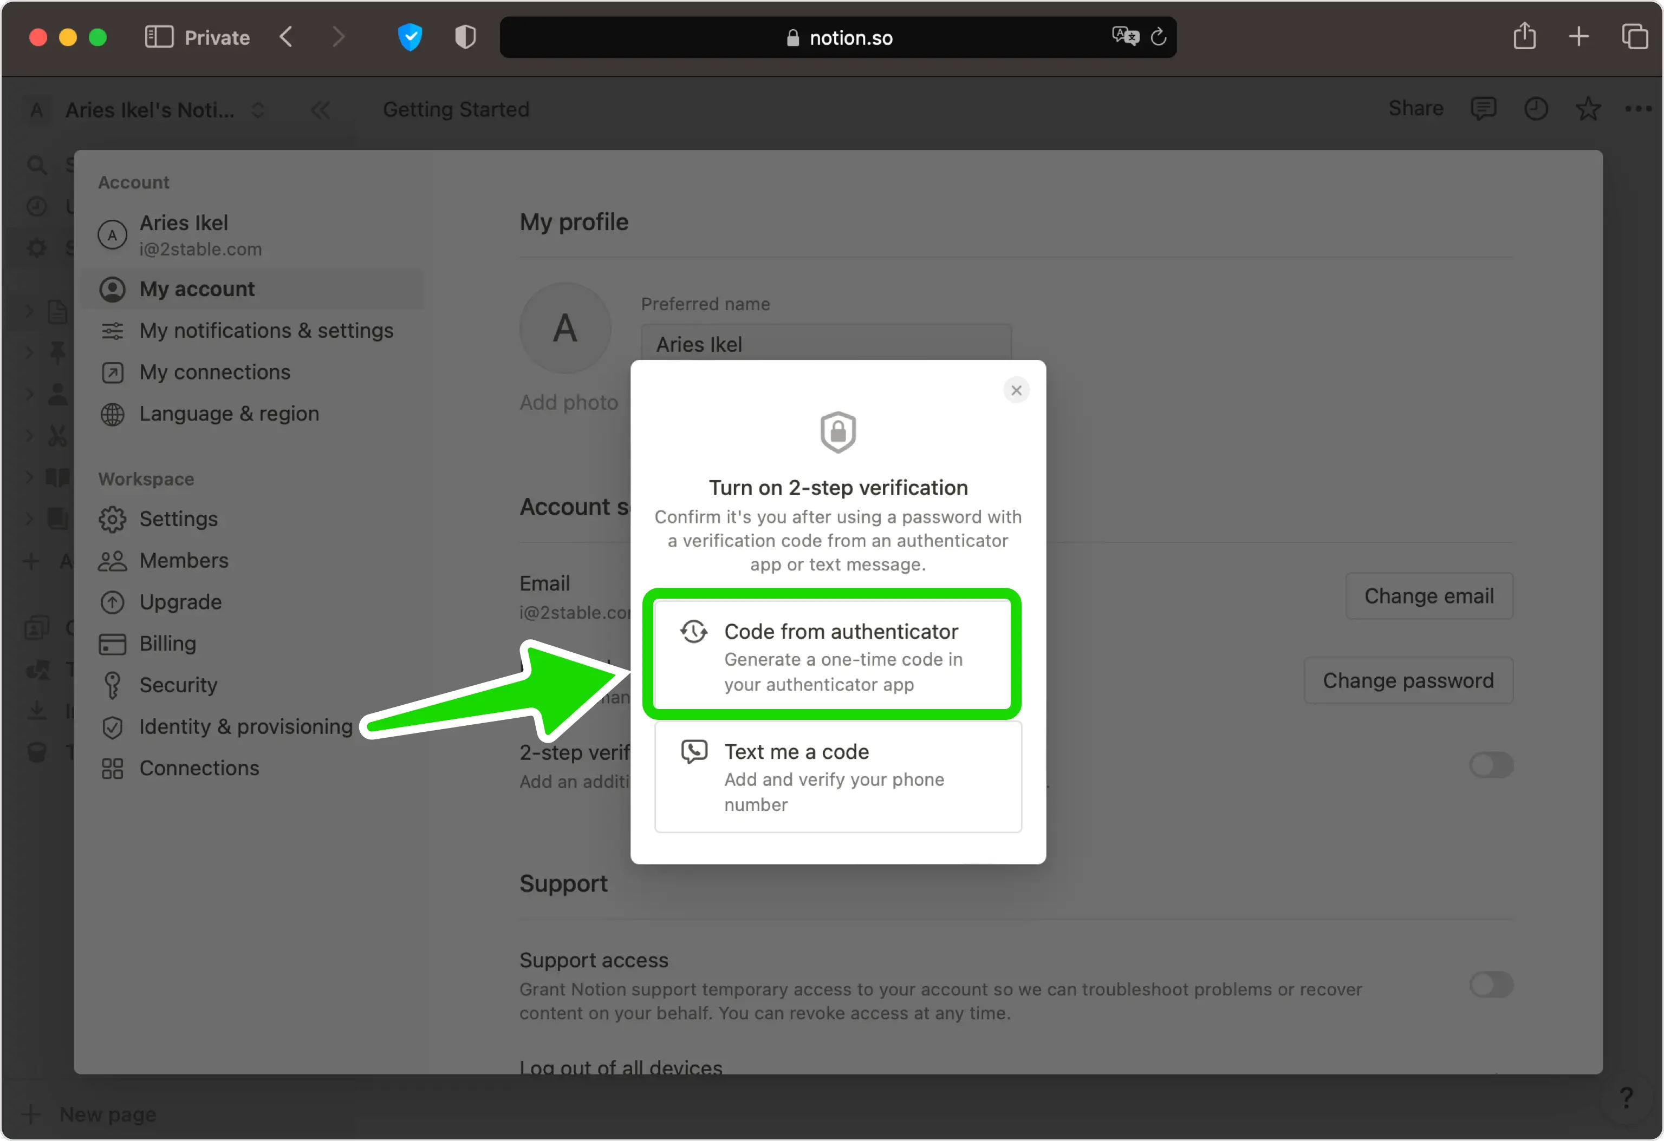Viewport: 1664px width, 1141px height.
Task: Collapse the sidebar with double chevron
Action: (320, 110)
